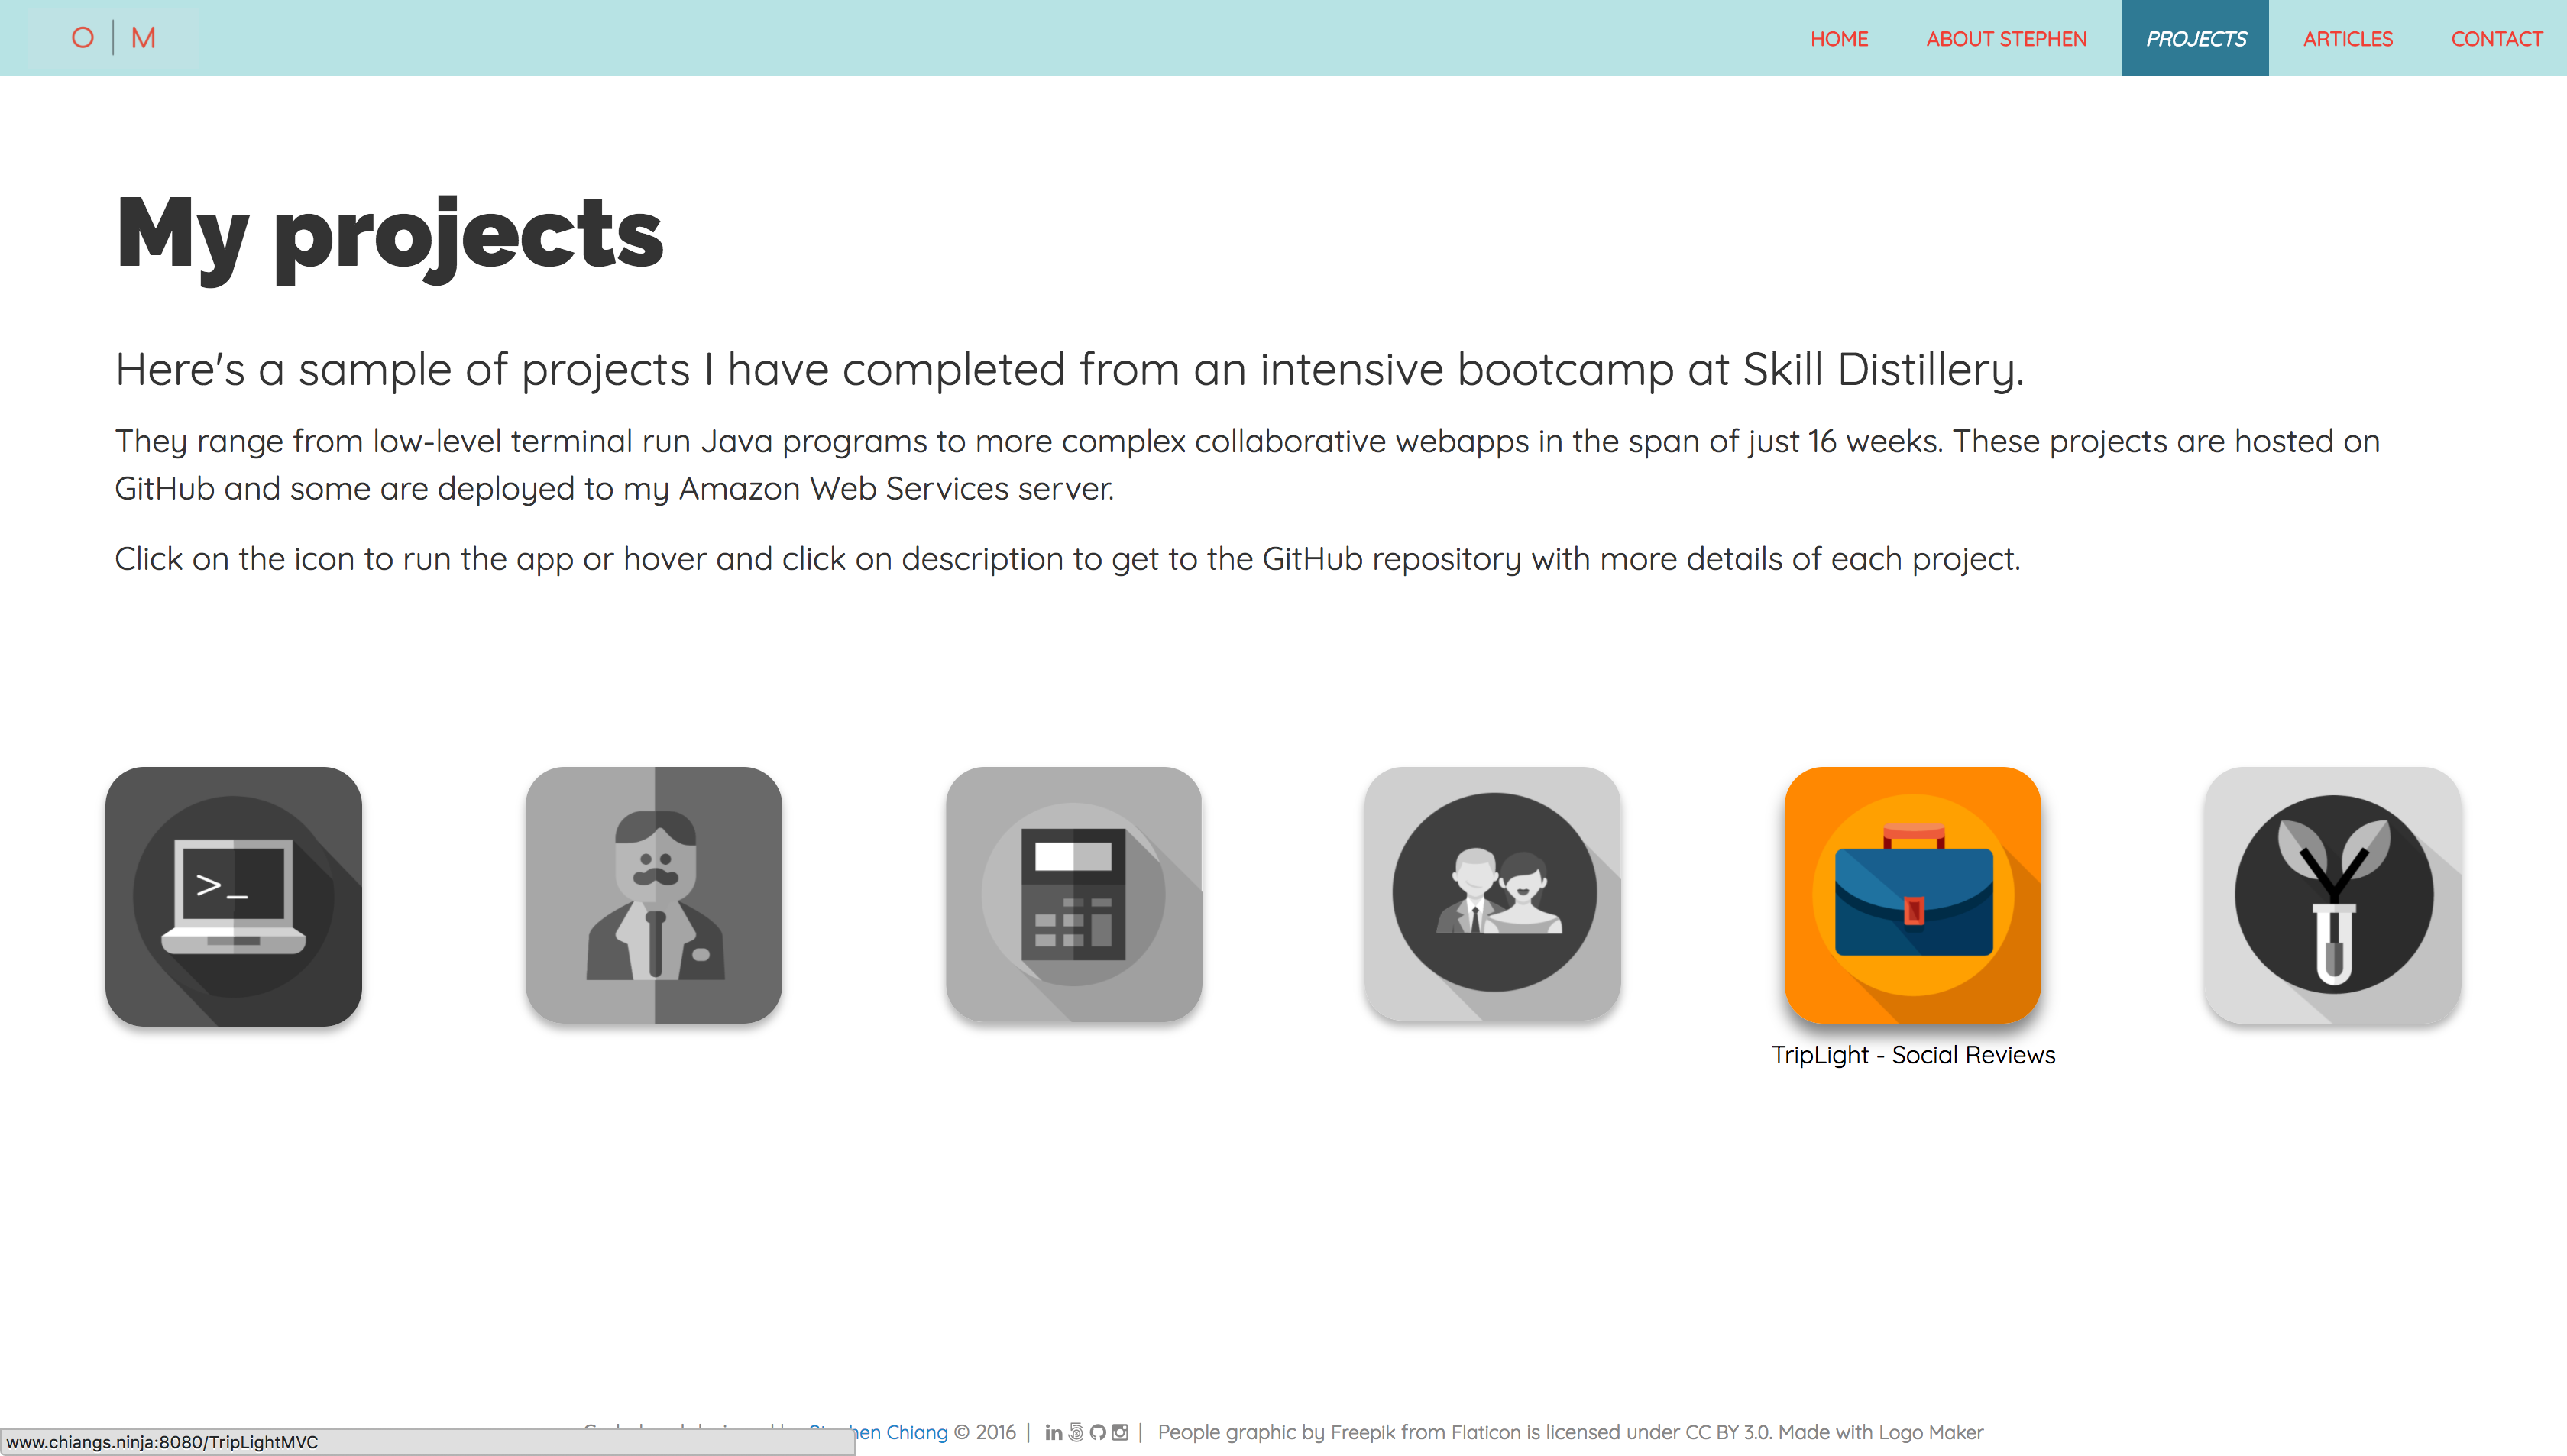Navigate to Articles in the menu
The height and width of the screenshot is (1456, 2567).
click(2347, 39)
